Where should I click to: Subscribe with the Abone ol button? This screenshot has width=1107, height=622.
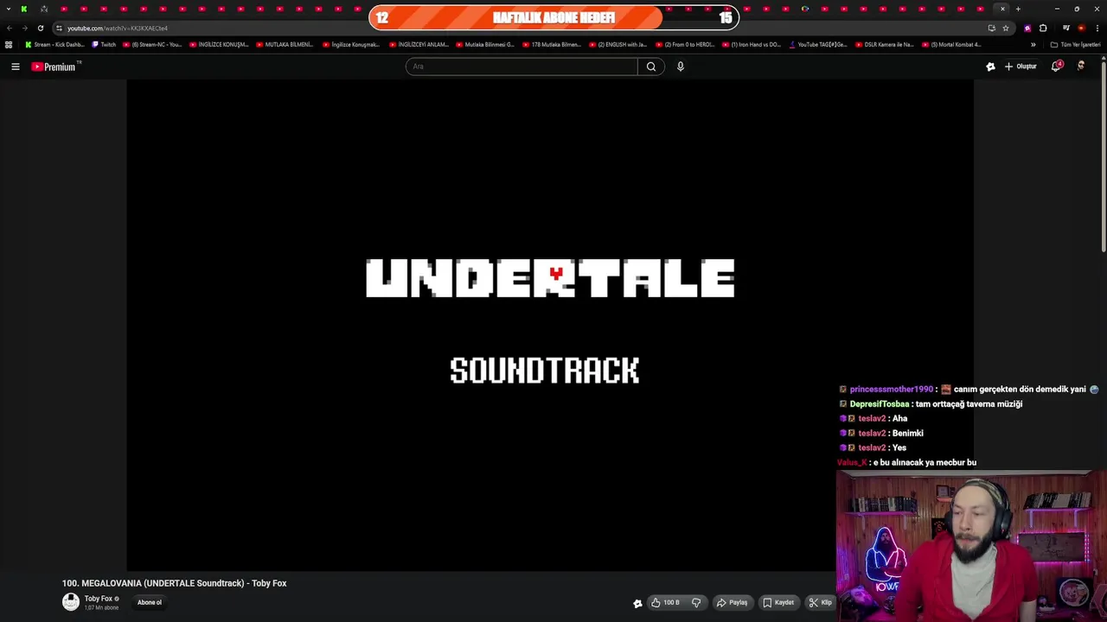150,602
